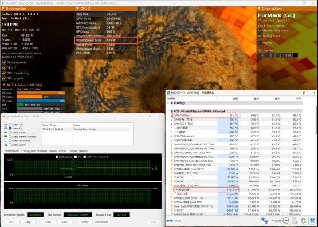
Task: Collapse the GPU-Z panel triangle
Action: click(78, 9)
